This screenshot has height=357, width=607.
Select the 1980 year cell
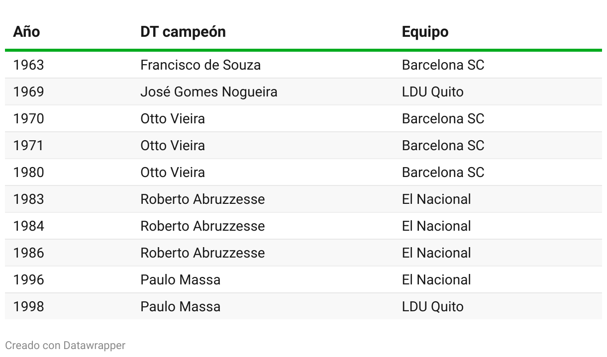28,173
